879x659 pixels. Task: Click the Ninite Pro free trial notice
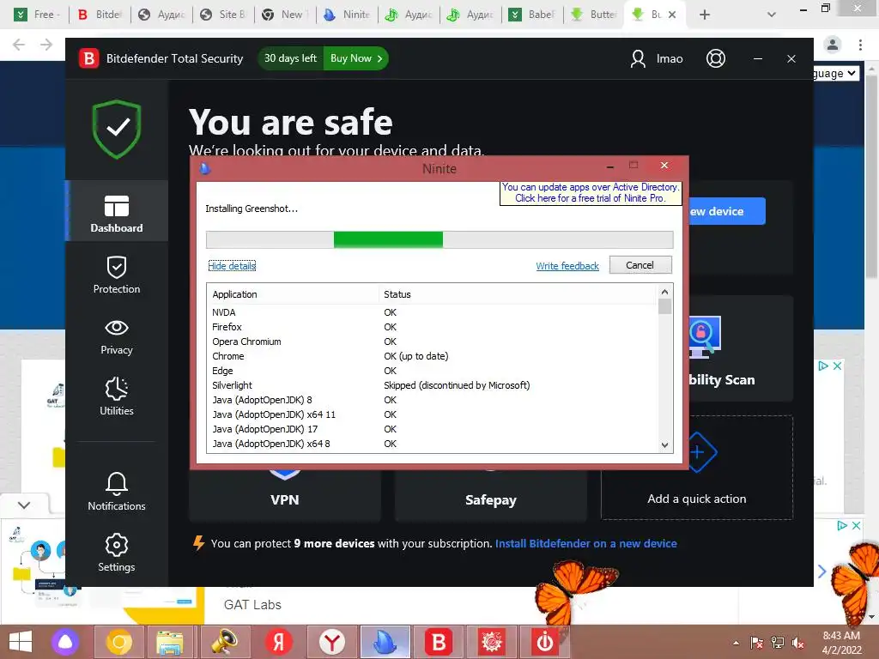(x=591, y=193)
